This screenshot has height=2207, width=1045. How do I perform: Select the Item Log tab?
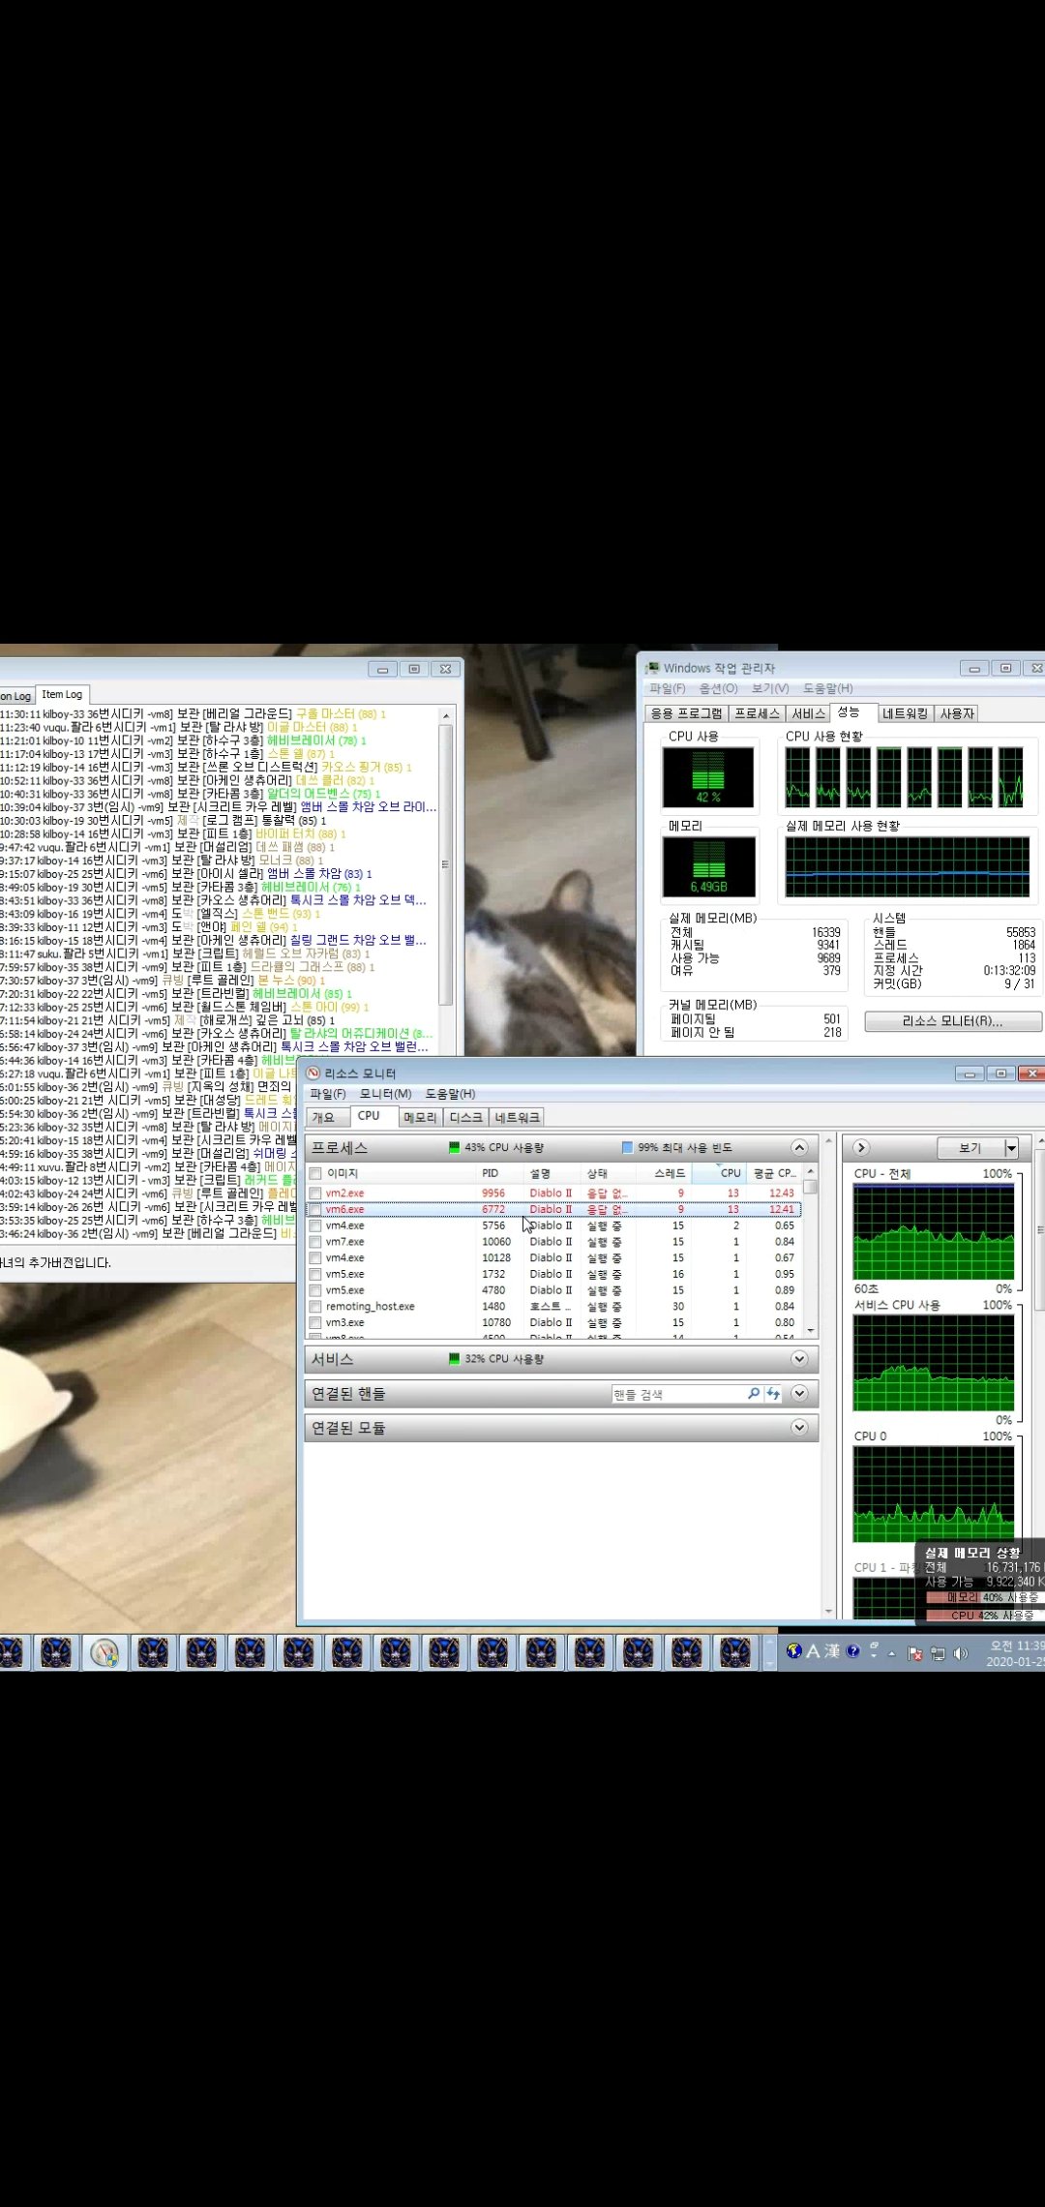[63, 694]
